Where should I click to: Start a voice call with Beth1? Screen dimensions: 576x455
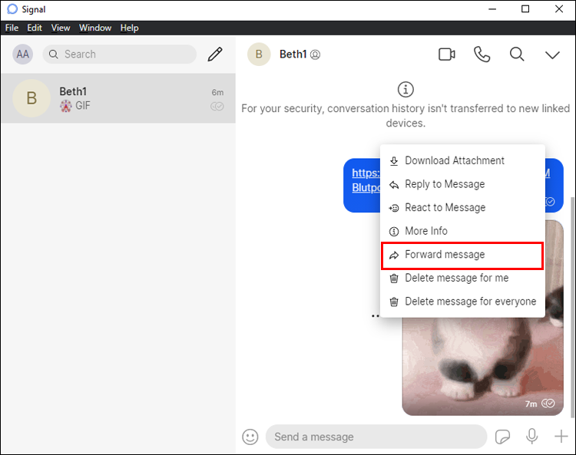pos(482,54)
